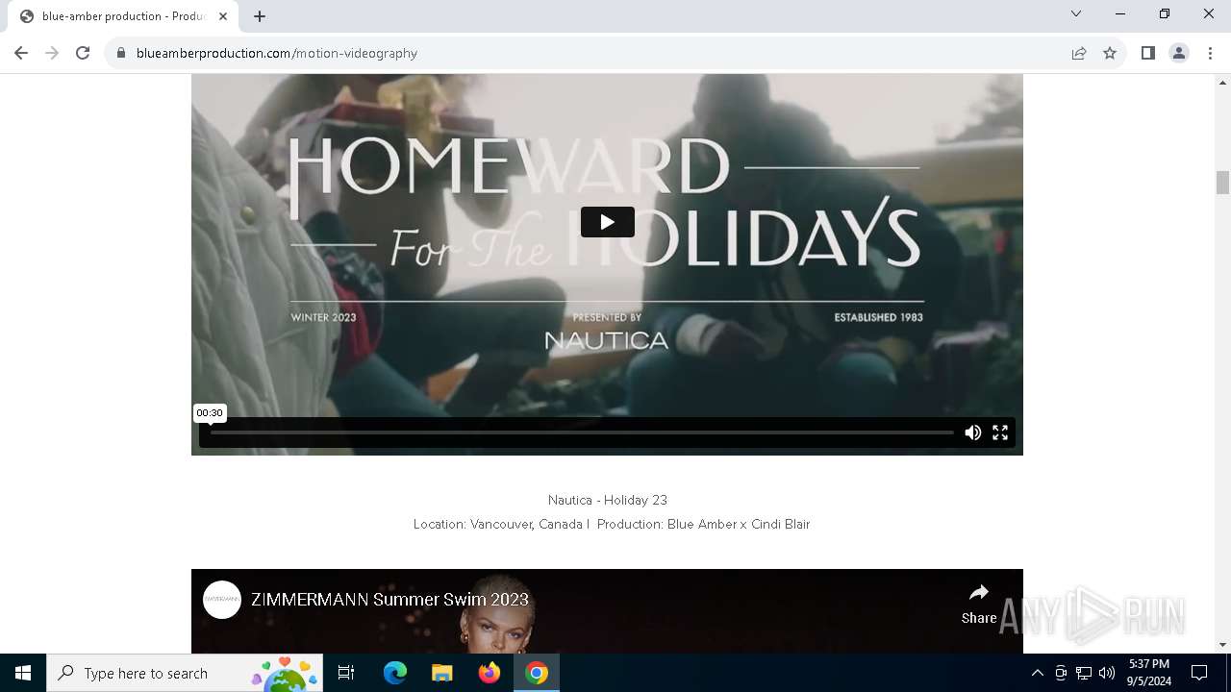
Task: Share the ZIMMERMANN Summer Swim 2023 video
Action: [979, 605]
